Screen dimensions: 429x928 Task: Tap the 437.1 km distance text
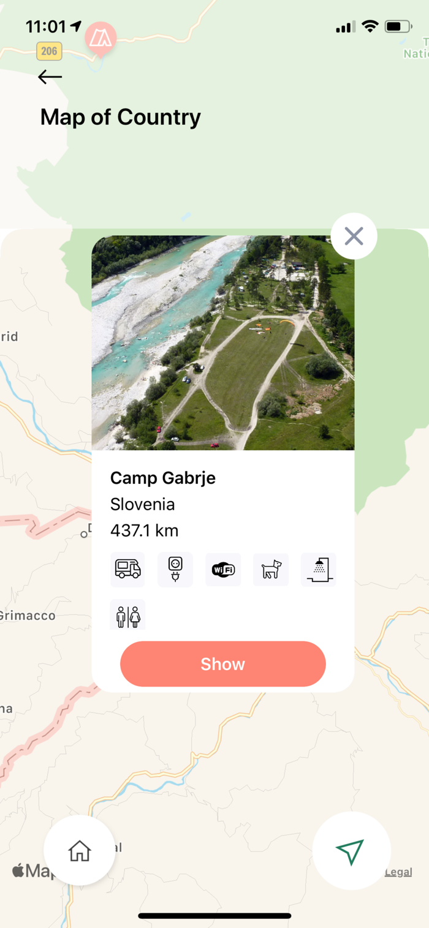tap(145, 530)
